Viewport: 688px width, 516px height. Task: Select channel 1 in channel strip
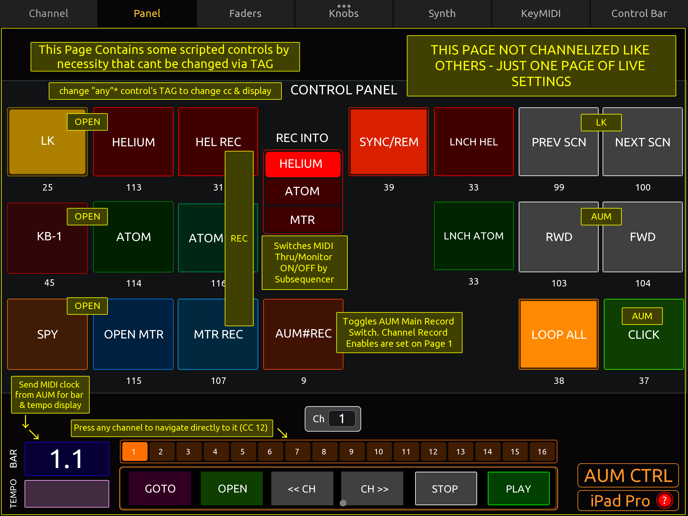pos(134,452)
